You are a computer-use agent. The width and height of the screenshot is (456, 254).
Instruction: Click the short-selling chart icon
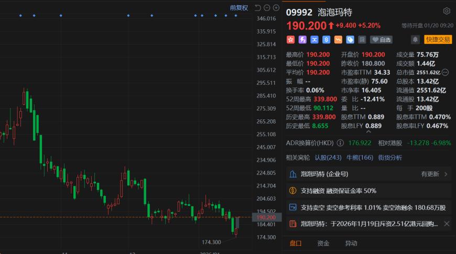tap(293, 207)
